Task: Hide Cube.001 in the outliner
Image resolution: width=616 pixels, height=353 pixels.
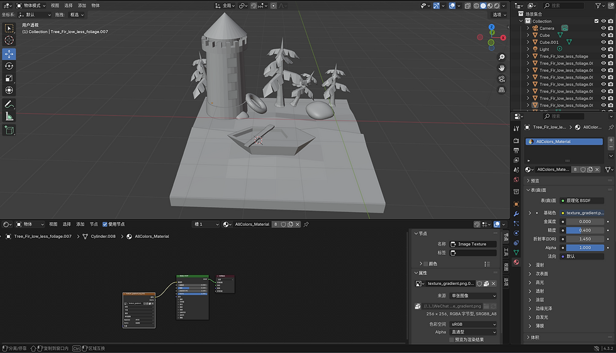Action: (x=603, y=42)
